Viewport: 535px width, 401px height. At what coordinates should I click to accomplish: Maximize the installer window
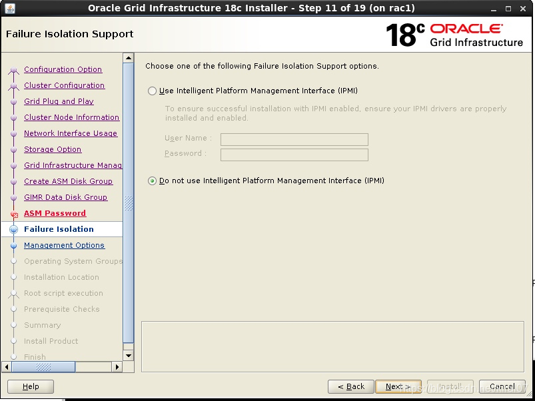(x=508, y=9)
